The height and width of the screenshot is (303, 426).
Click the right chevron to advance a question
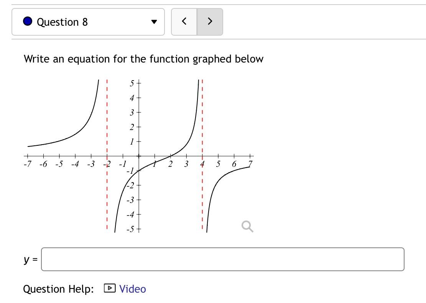click(210, 21)
